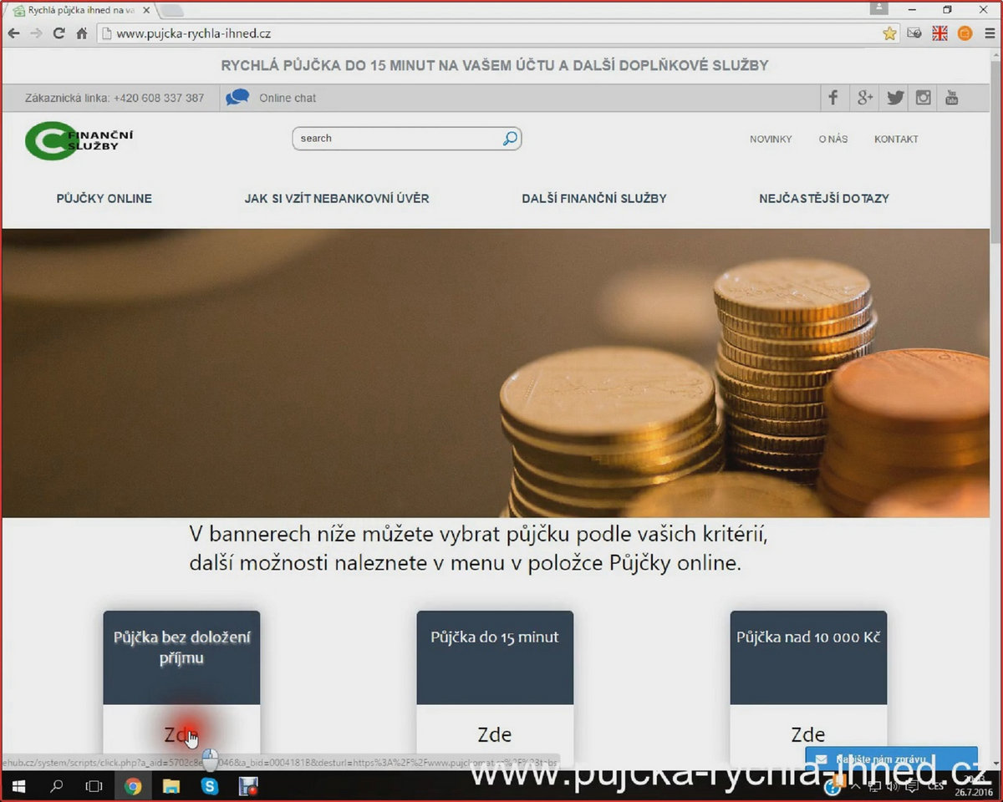Screen dimensions: 1003x802
Task: Click the coins hero banner image
Action: coord(495,373)
